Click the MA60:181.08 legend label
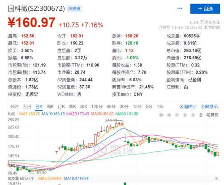The width and height of the screenshot is (224, 185). (127, 114)
